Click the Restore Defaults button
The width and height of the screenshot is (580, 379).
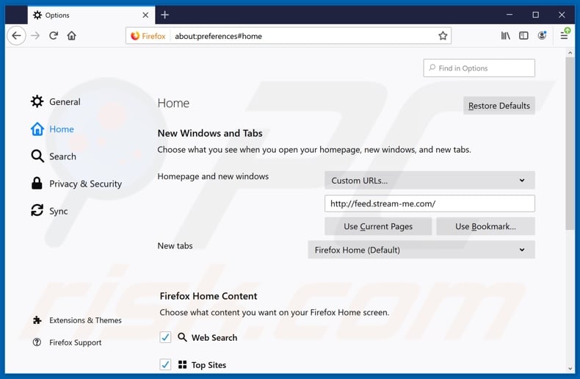[x=499, y=106]
